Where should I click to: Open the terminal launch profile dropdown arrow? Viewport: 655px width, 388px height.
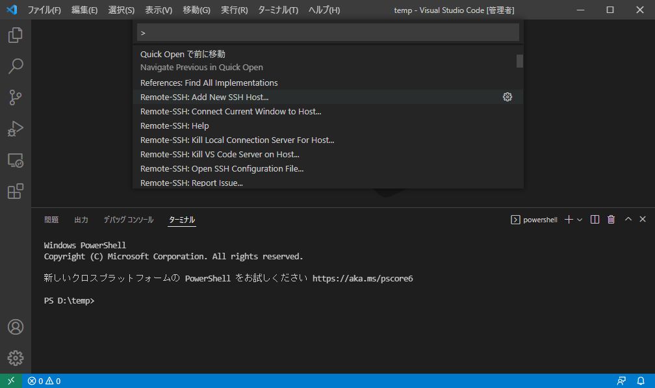pyautogui.click(x=579, y=219)
